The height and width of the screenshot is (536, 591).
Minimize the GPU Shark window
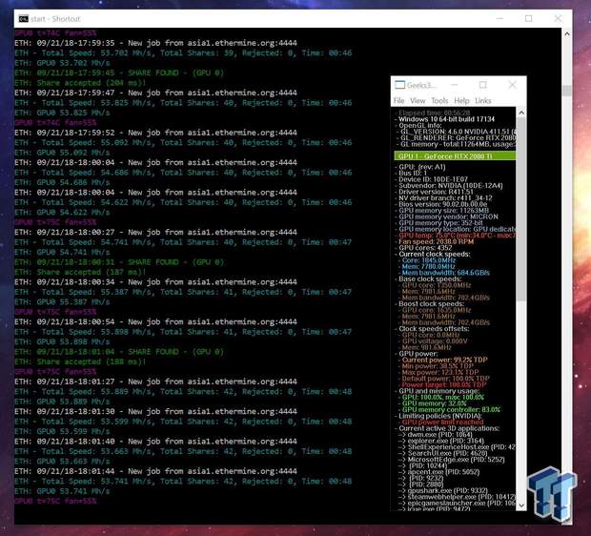(456, 85)
